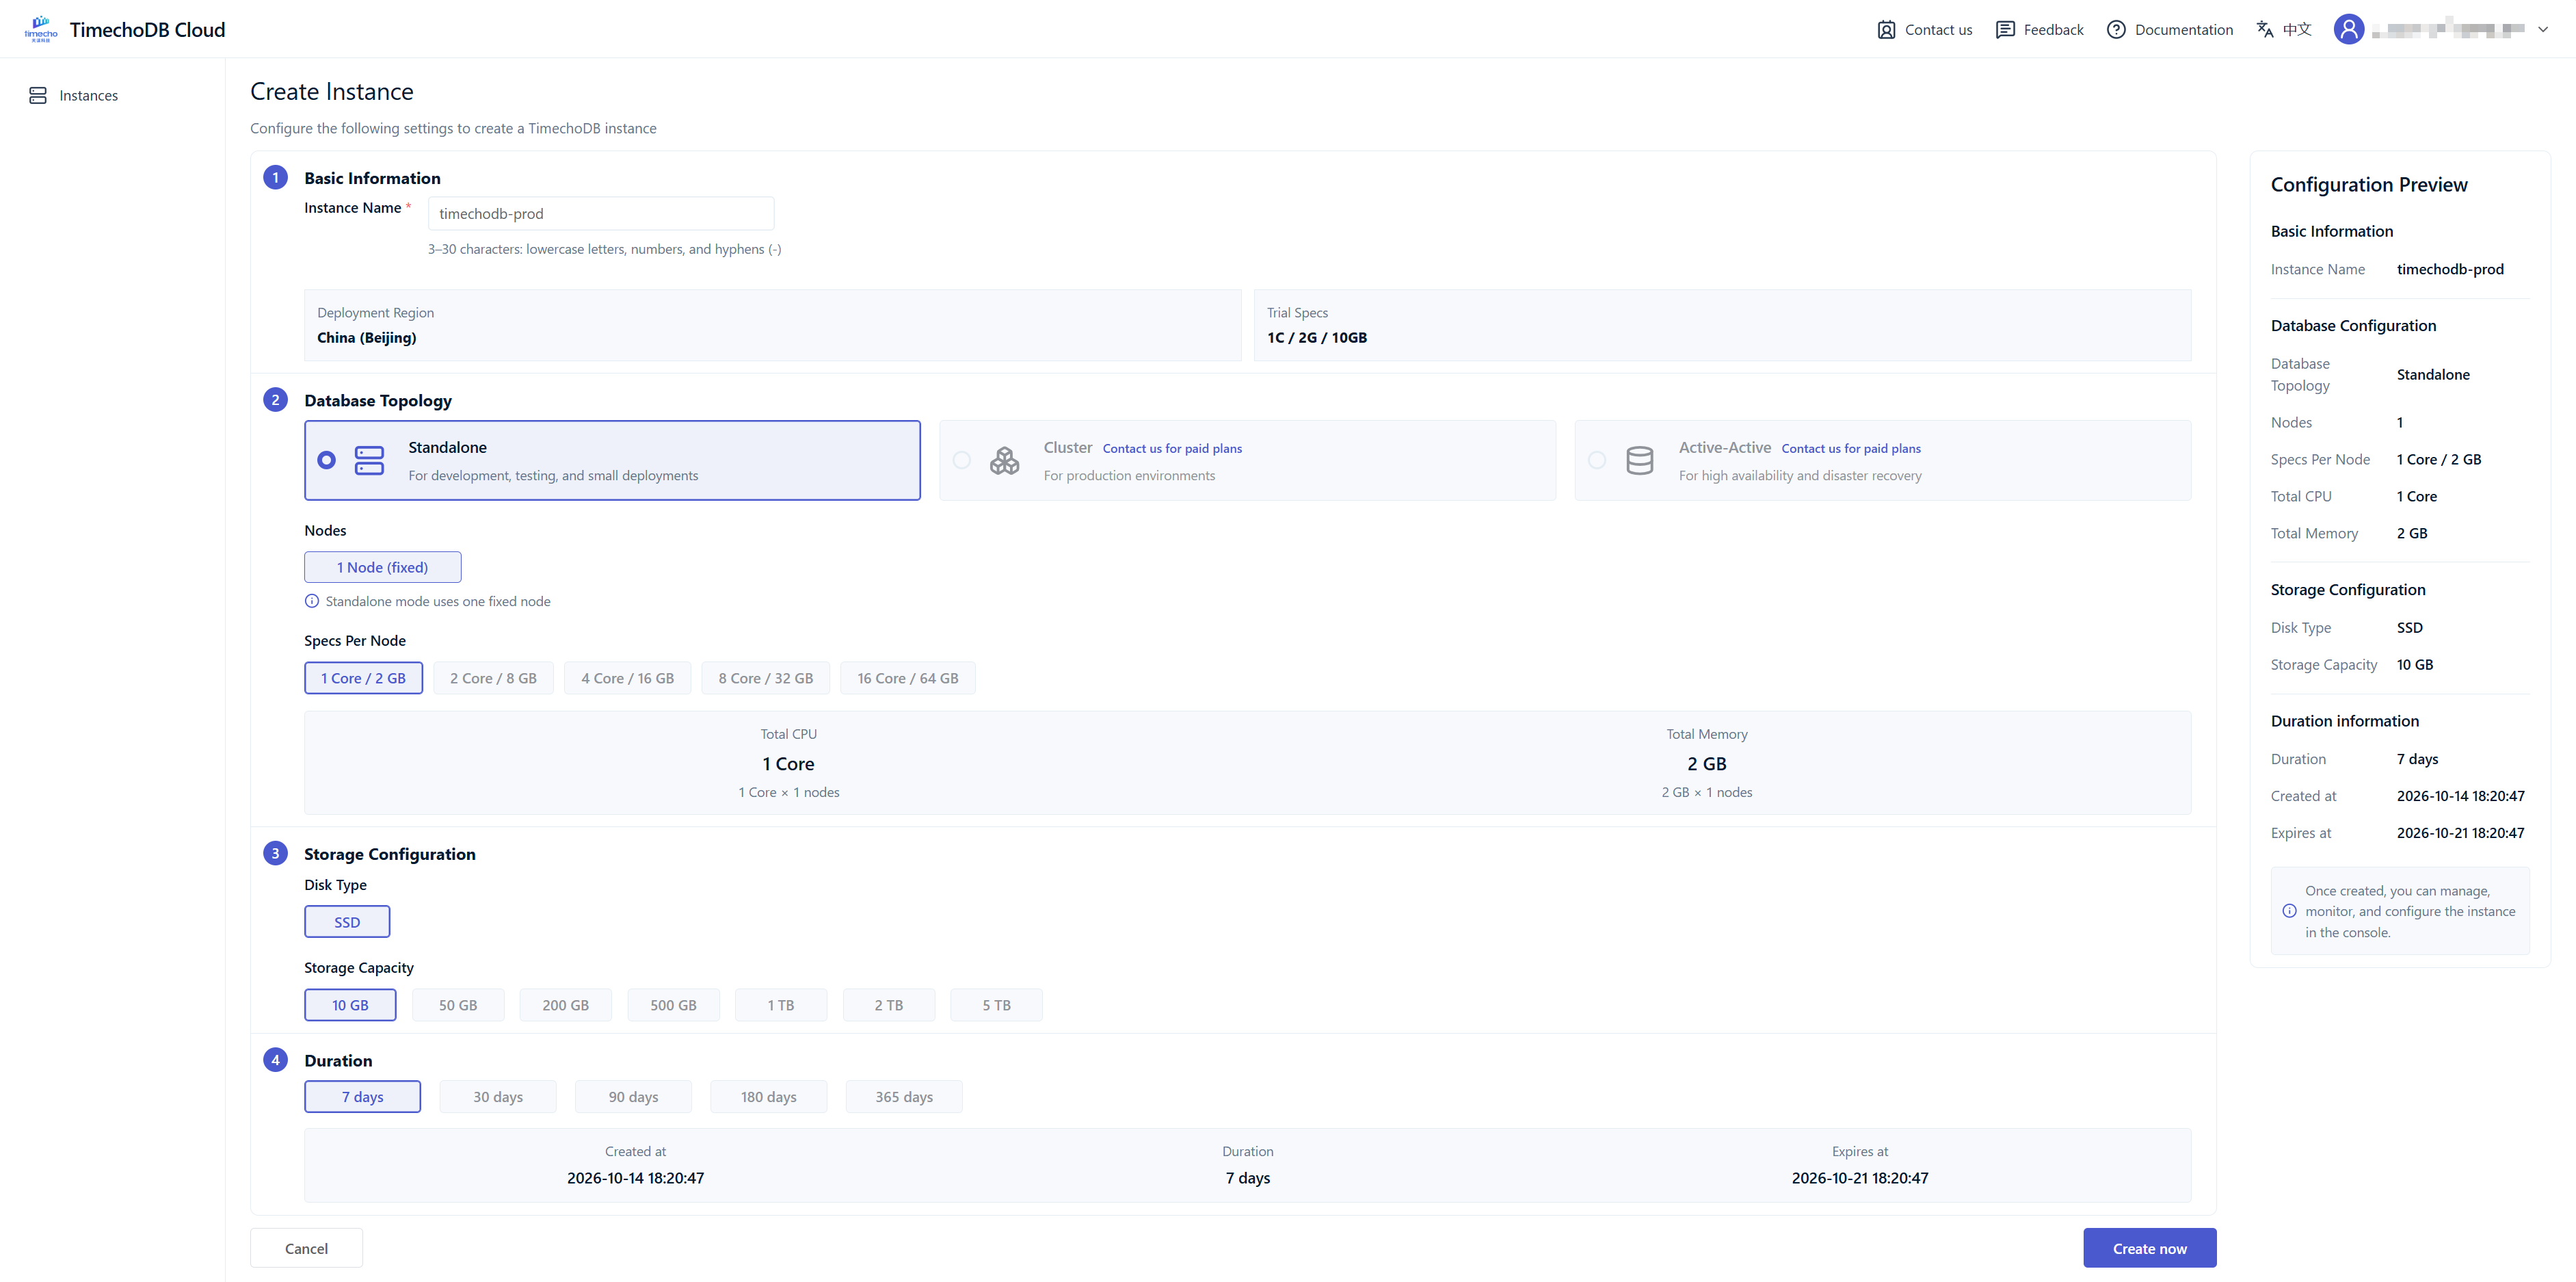Screen dimensions: 2576x1282
Task: Click the TimechoDB Cloud logo icon
Action: (x=41, y=29)
